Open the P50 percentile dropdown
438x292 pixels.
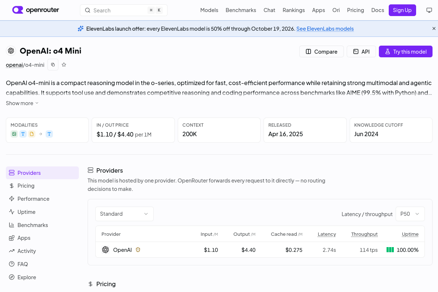[x=410, y=214]
